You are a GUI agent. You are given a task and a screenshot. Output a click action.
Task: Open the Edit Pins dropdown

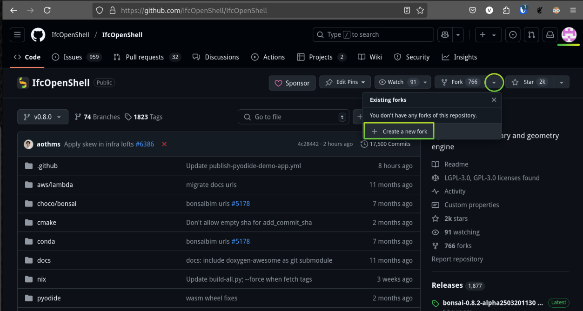tap(345, 82)
